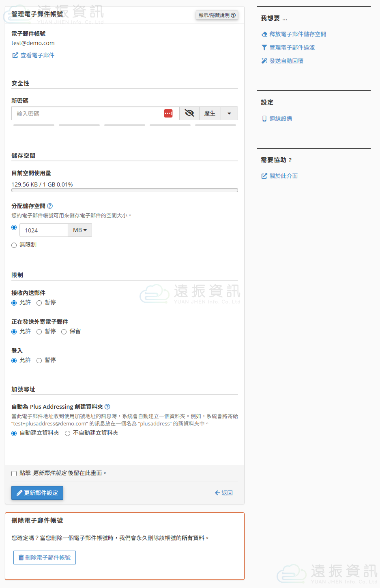Click the red password manager icon
Viewport: 380px width, 588px height.
coord(168,113)
